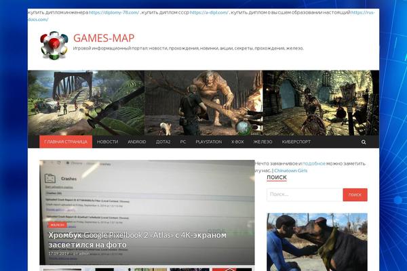Open the Android menu item
The image size is (407, 271).
137,142
